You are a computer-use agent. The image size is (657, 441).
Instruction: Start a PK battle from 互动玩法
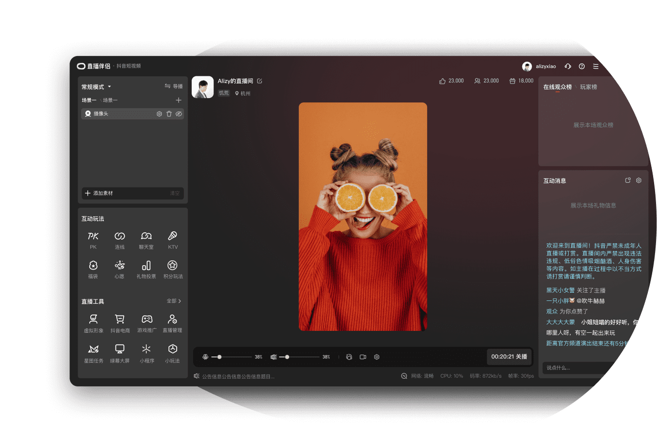(x=93, y=240)
